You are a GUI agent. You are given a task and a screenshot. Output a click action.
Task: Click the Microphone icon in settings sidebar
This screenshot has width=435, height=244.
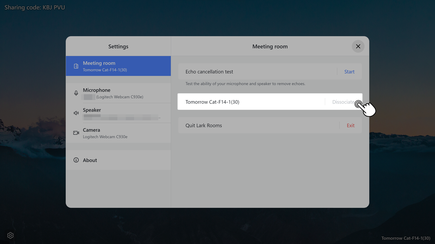(76, 93)
